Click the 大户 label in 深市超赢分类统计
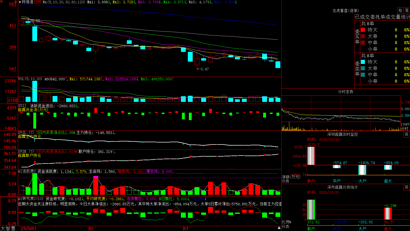The image size is (410, 231). (362, 229)
